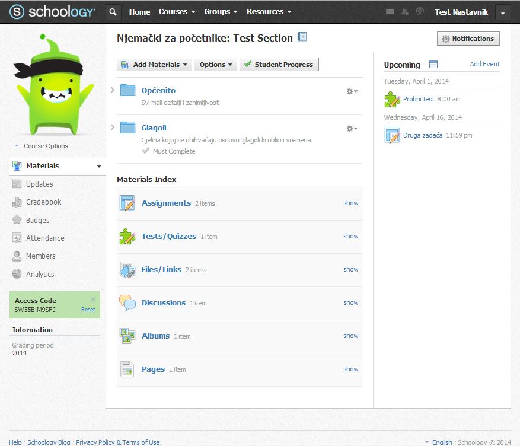The width and height of the screenshot is (520, 446).
Task: Click the search magnifier icon in header
Action: 114,12
